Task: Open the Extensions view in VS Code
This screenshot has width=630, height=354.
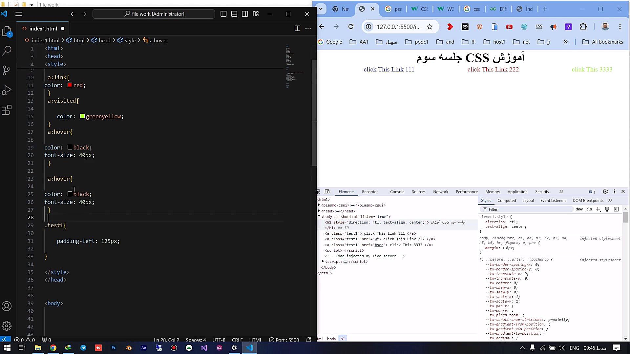Action: (7, 110)
